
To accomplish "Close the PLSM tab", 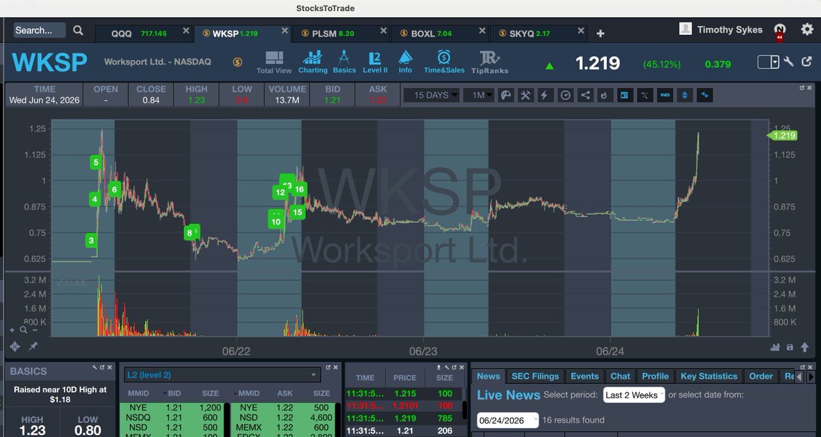I will point(382,31).
